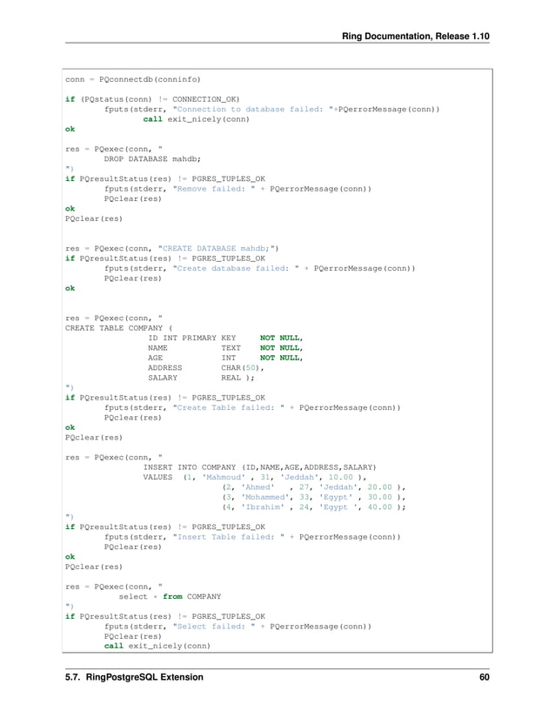This screenshot has height=718, width=555.
Task: Click the 'CREATE TABLE COMPANY (' line
Action: point(119,328)
